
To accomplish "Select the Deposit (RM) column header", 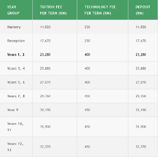I will pyautogui.click(x=143, y=10).
